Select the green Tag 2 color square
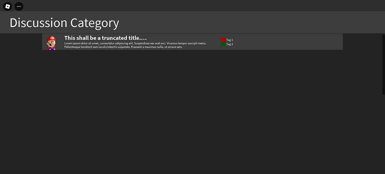The width and height of the screenshot is (385, 174). [x=223, y=44]
